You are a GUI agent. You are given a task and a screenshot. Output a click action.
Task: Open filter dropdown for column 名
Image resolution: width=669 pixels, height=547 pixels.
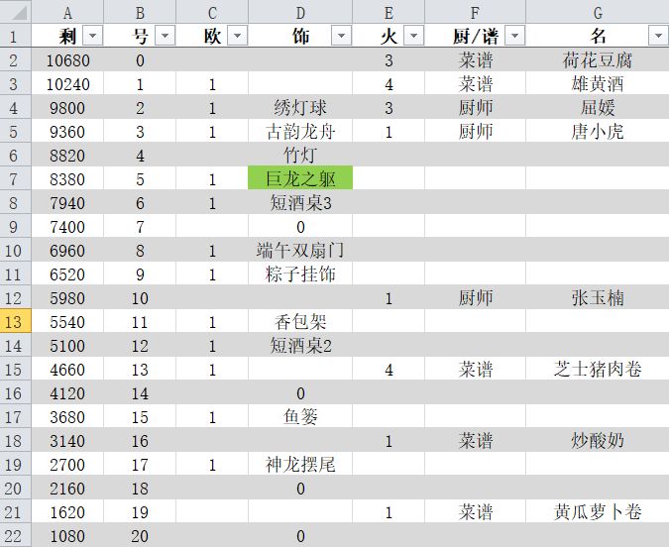tap(658, 36)
